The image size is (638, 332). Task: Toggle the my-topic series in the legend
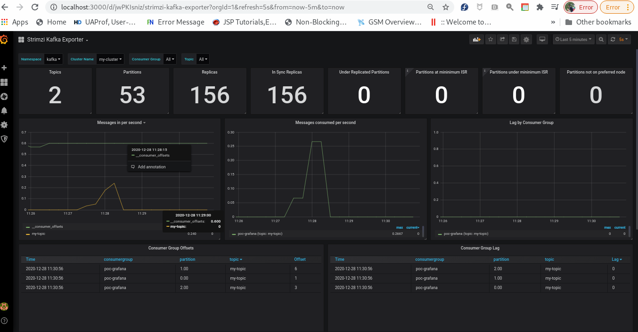[39, 234]
